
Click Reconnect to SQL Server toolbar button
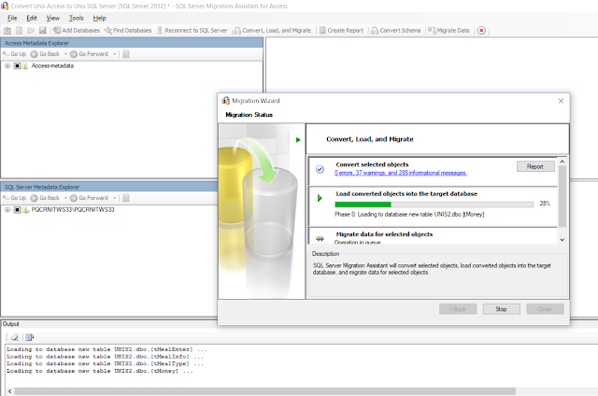pyautogui.click(x=192, y=30)
